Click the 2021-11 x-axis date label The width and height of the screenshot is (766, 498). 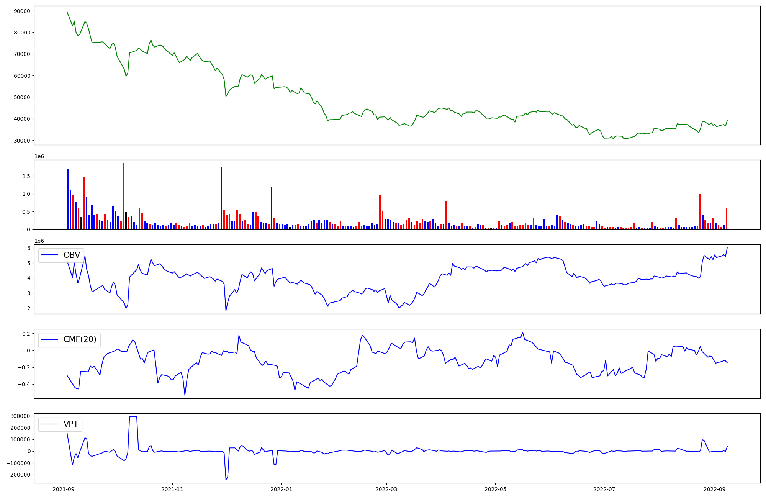(x=172, y=489)
